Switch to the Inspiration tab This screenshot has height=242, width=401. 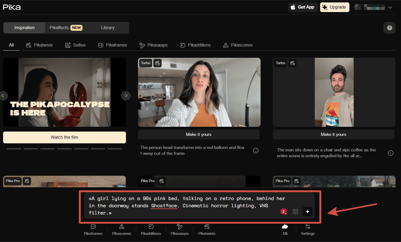[24, 28]
